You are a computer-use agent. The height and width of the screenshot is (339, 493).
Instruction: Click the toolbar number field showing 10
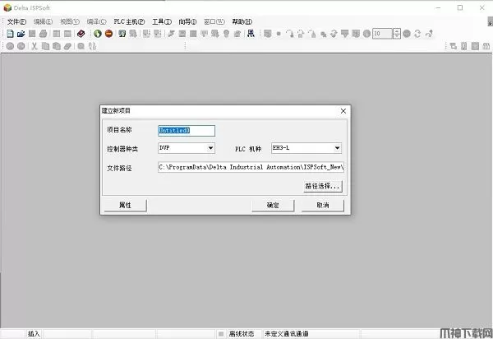click(383, 34)
